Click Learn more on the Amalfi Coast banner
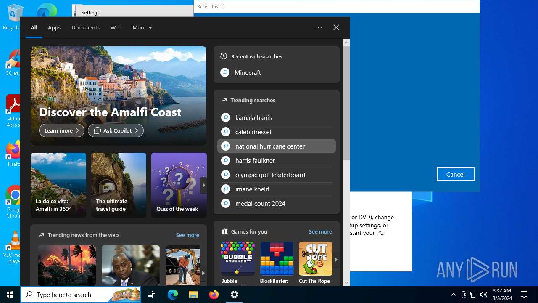The height and width of the screenshot is (303, 538). (x=62, y=130)
